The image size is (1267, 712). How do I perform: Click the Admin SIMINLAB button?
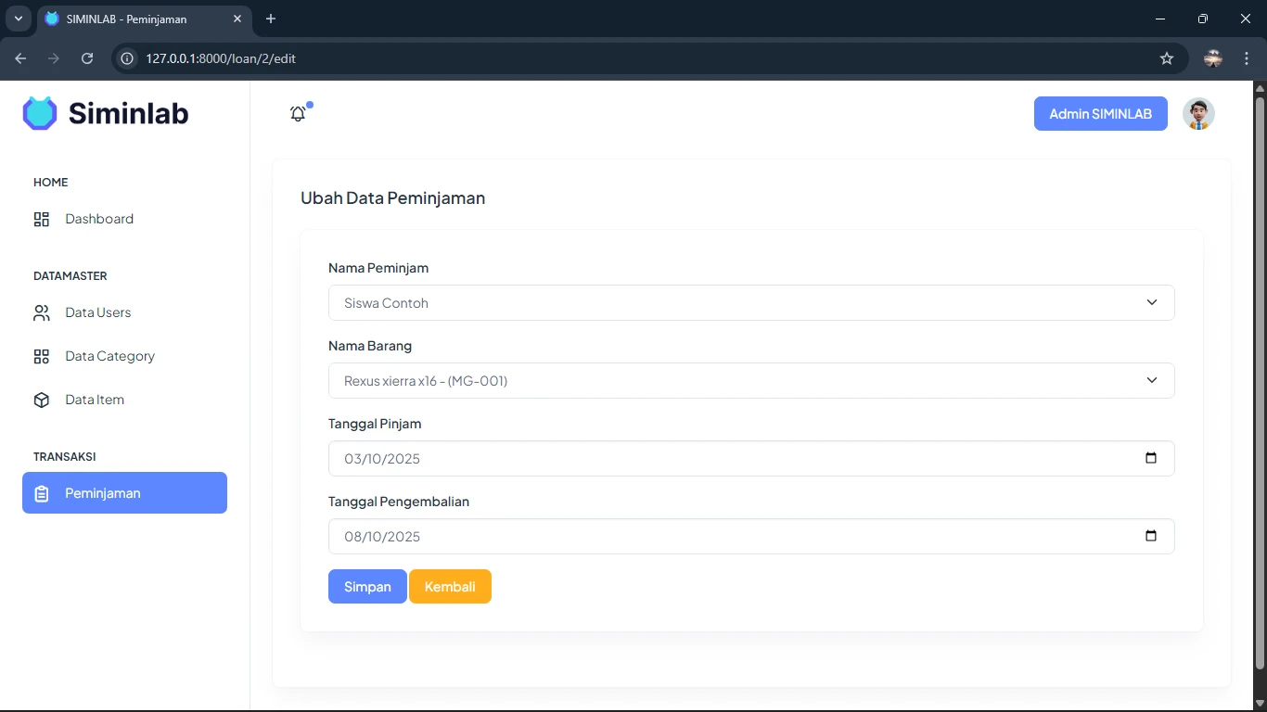1100,114
